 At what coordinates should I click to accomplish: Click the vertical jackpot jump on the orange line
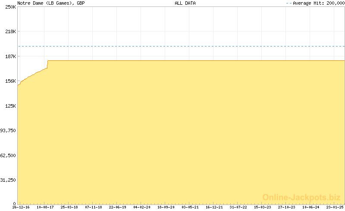click(x=47, y=64)
